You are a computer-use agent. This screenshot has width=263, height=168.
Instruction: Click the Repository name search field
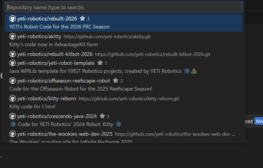[123, 7]
